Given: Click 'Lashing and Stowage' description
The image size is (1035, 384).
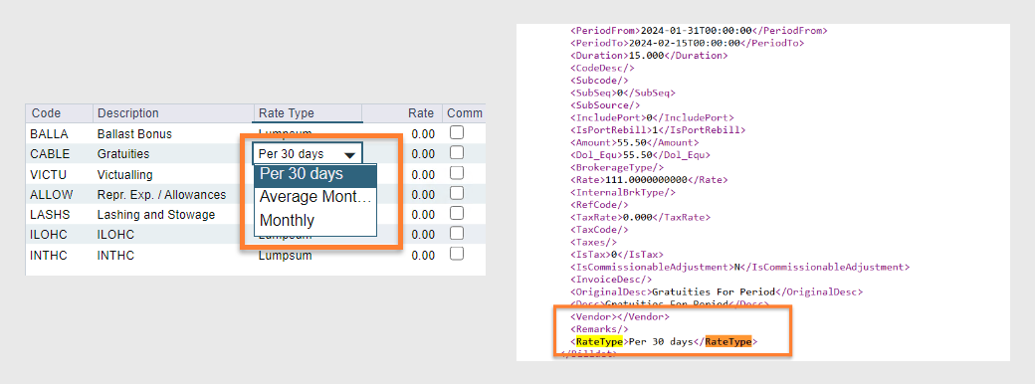Looking at the screenshot, I should (x=156, y=215).
